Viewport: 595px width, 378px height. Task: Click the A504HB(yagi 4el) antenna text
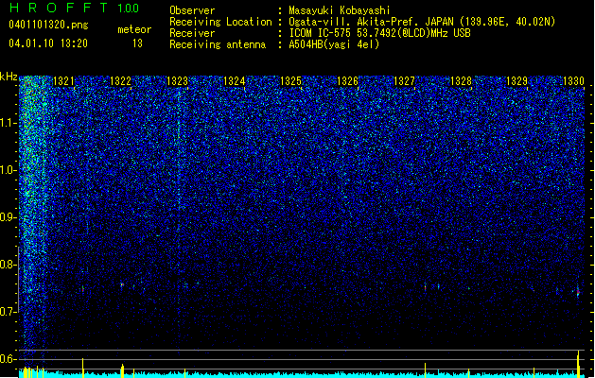coord(334,44)
